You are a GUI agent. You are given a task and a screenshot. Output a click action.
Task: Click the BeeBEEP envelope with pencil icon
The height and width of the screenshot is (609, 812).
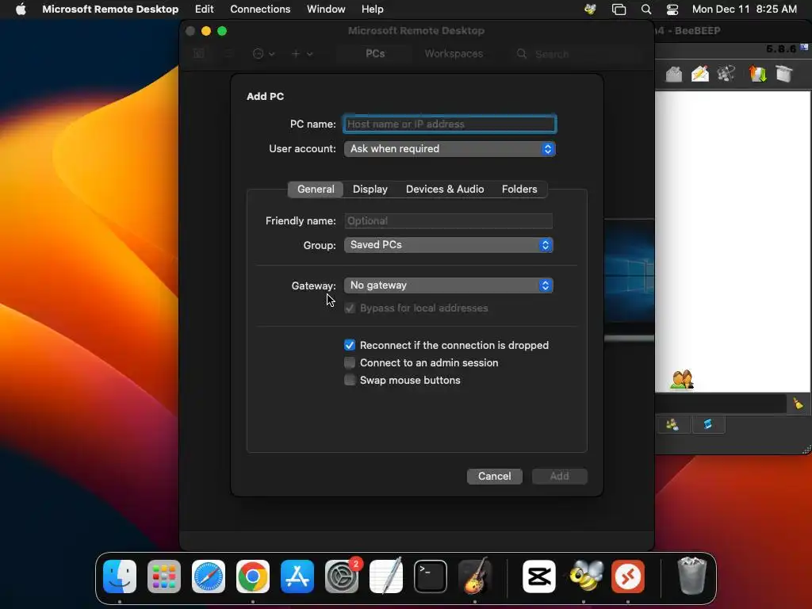coord(700,74)
